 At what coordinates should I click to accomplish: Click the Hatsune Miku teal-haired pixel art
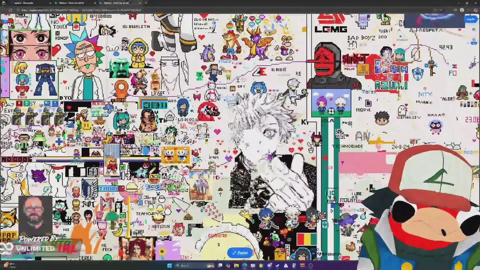click(x=122, y=121)
